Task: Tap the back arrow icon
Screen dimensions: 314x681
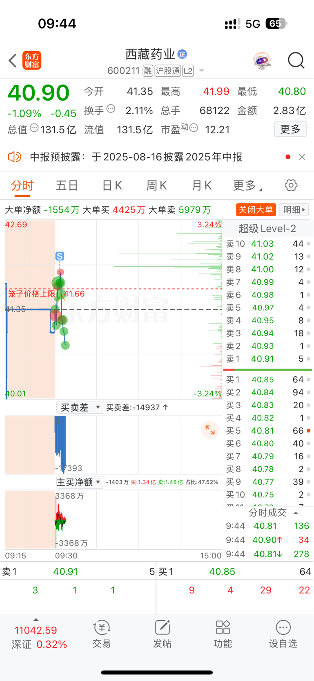Action: click(13, 61)
